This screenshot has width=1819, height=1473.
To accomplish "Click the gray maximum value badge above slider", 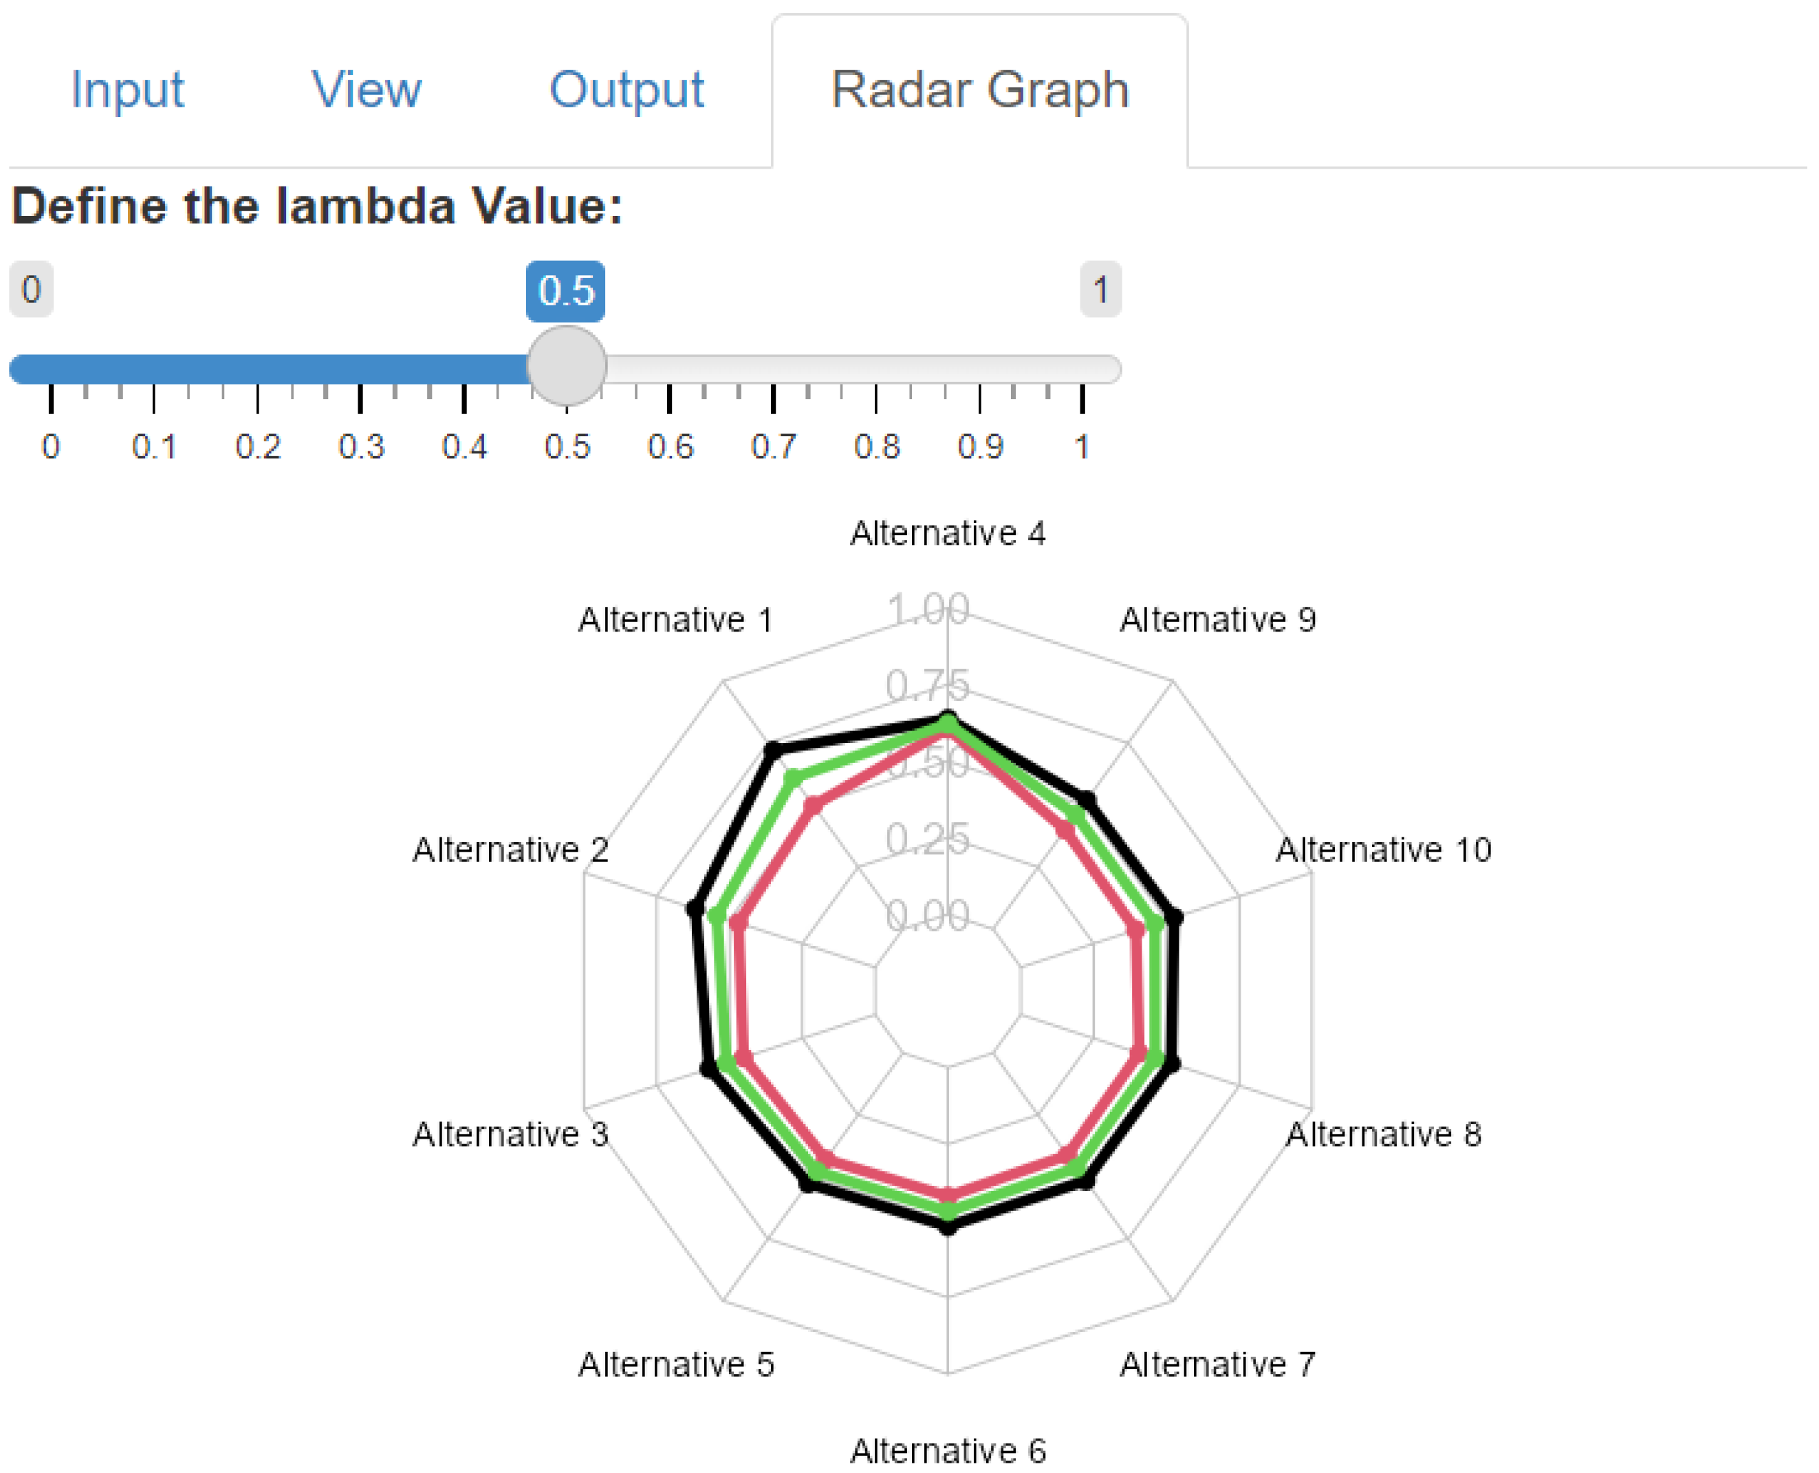I will (x=1100, y=290).
